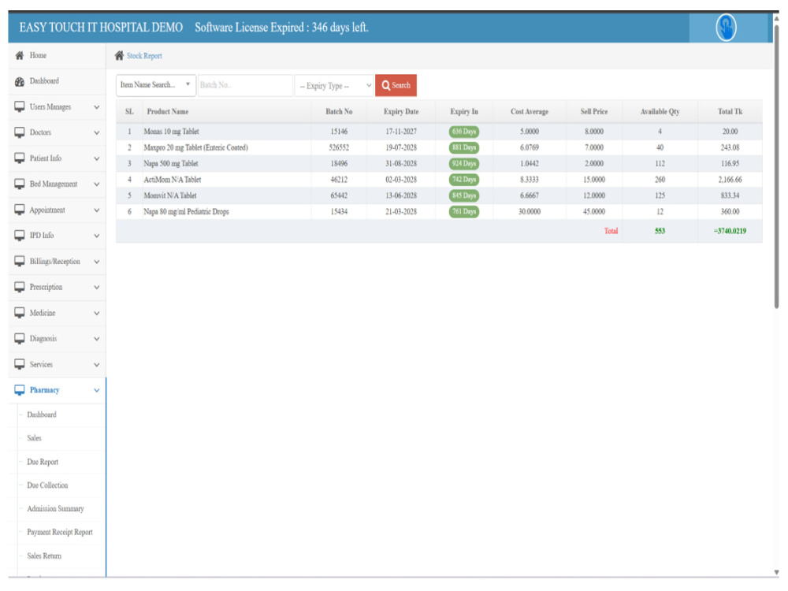Click Napa 80 mg/ml Pediatric Drops
Image resolution: width=788 pixels, height=591 pixels.
[186, 211]
